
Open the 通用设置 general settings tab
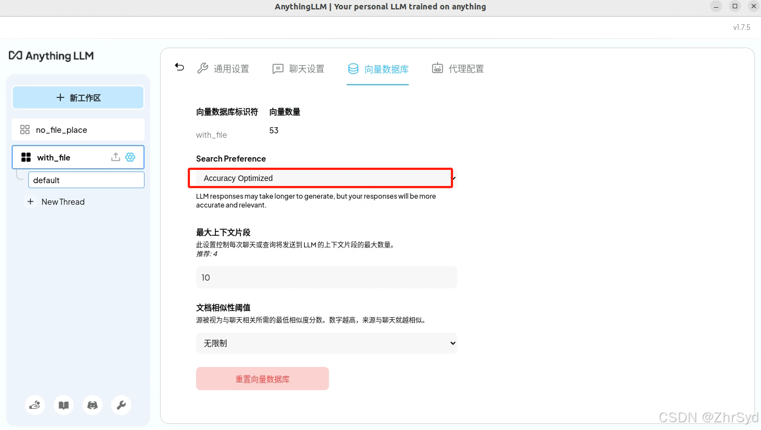tap(223, 69)
